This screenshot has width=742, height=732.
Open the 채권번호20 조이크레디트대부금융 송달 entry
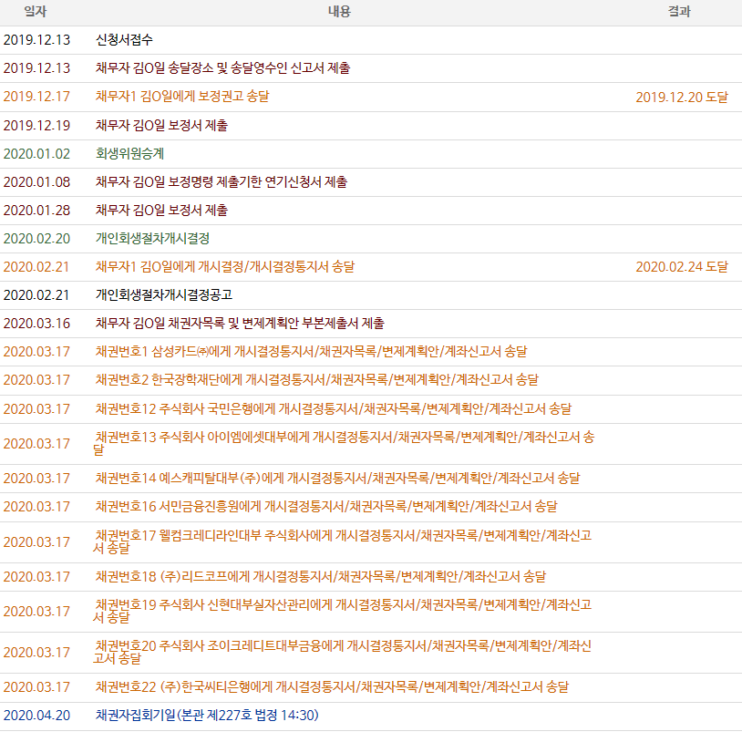click(343, 652)
